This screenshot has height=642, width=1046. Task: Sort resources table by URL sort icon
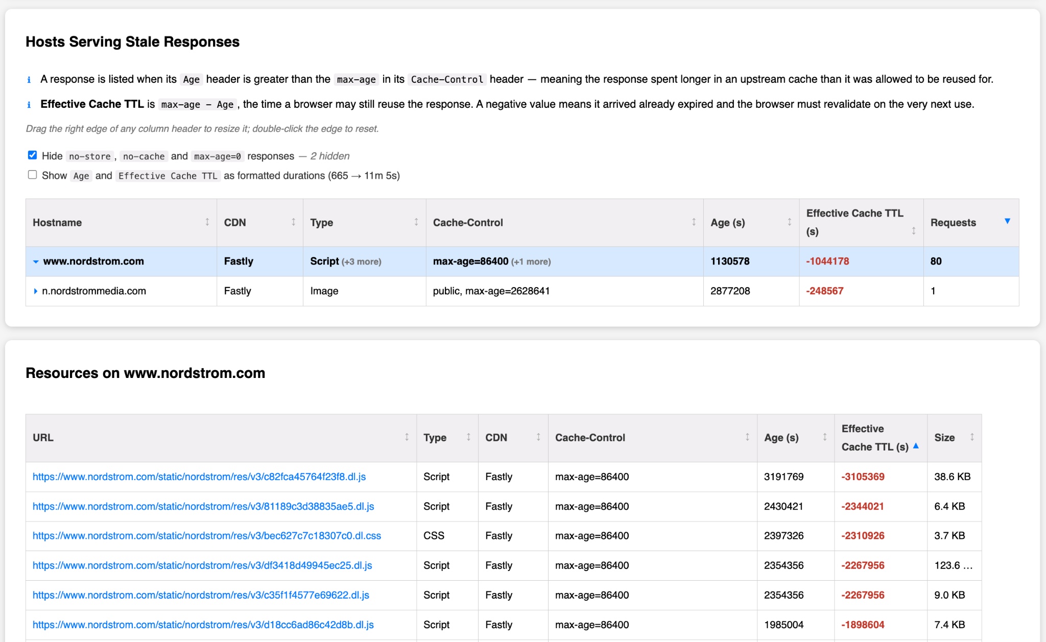[x=407, y=437]
